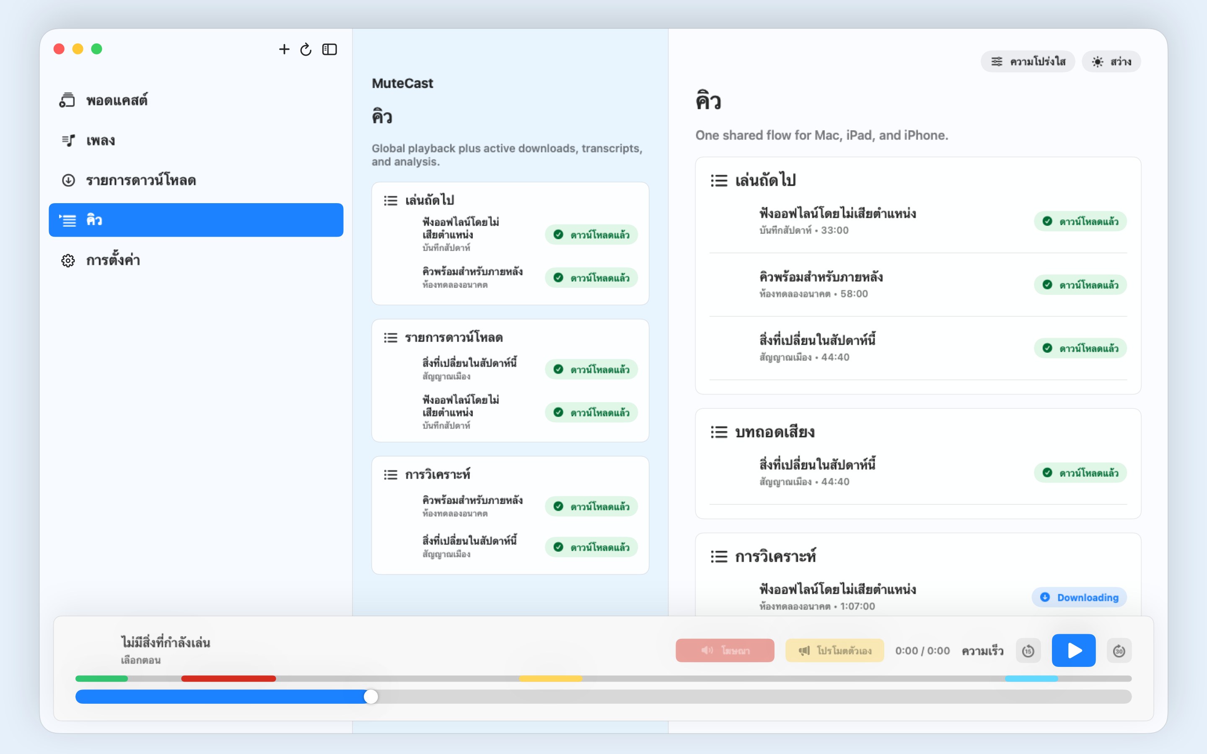Image resolution: width=1207 pixels, height=754 pixels.
Task: Click list icon beside middle panel รายการดาวน์โหลด
Action: pos(391,338)
